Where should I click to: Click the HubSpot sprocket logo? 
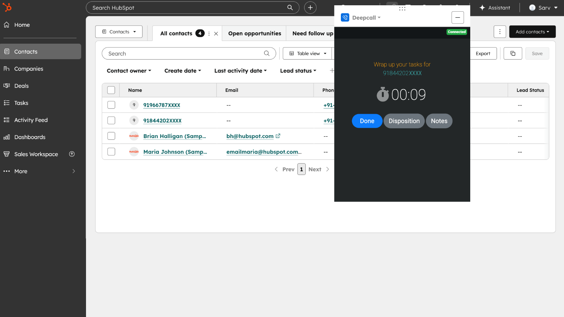(x=7, y=7)
